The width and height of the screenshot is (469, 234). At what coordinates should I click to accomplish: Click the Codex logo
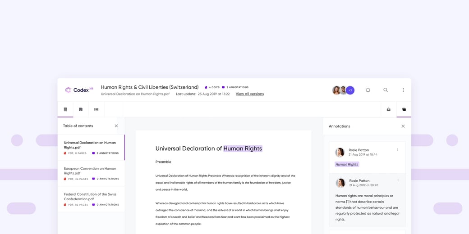(x=78, y=90)
